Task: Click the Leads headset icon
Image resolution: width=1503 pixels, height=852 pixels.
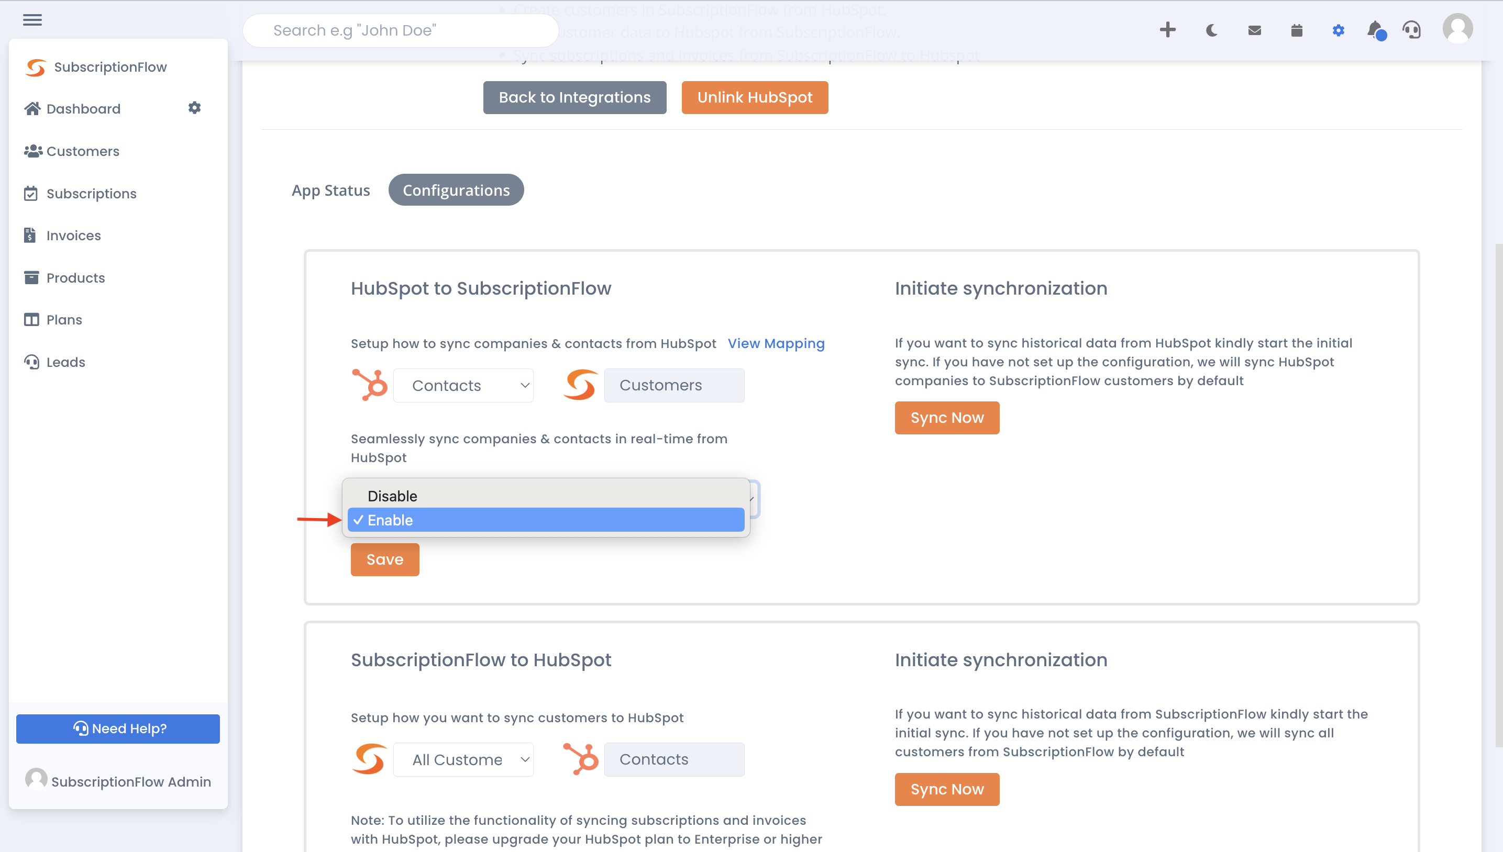Action: click(x=31, y=362)
